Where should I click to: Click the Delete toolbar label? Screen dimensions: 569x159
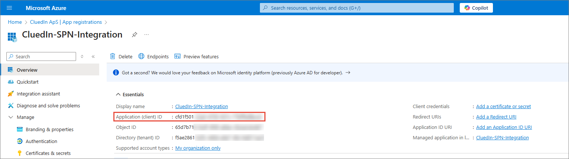pos(125,56)
